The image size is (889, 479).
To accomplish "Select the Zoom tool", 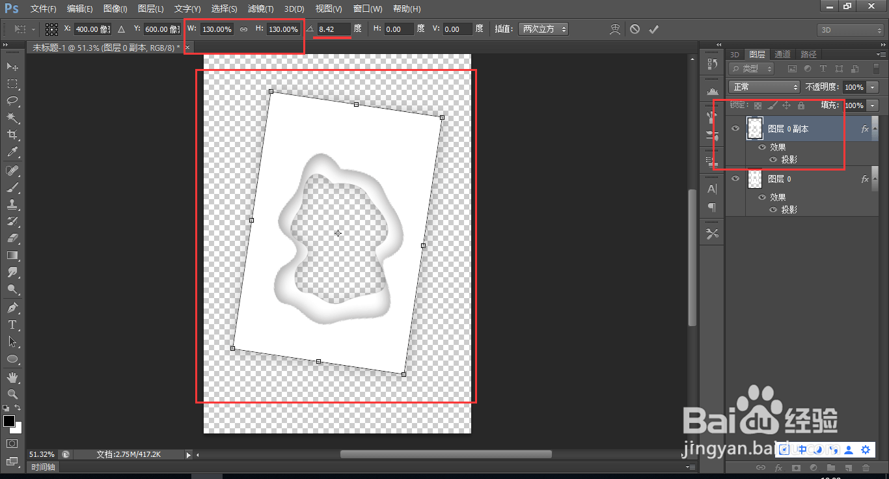I will 12,394.
